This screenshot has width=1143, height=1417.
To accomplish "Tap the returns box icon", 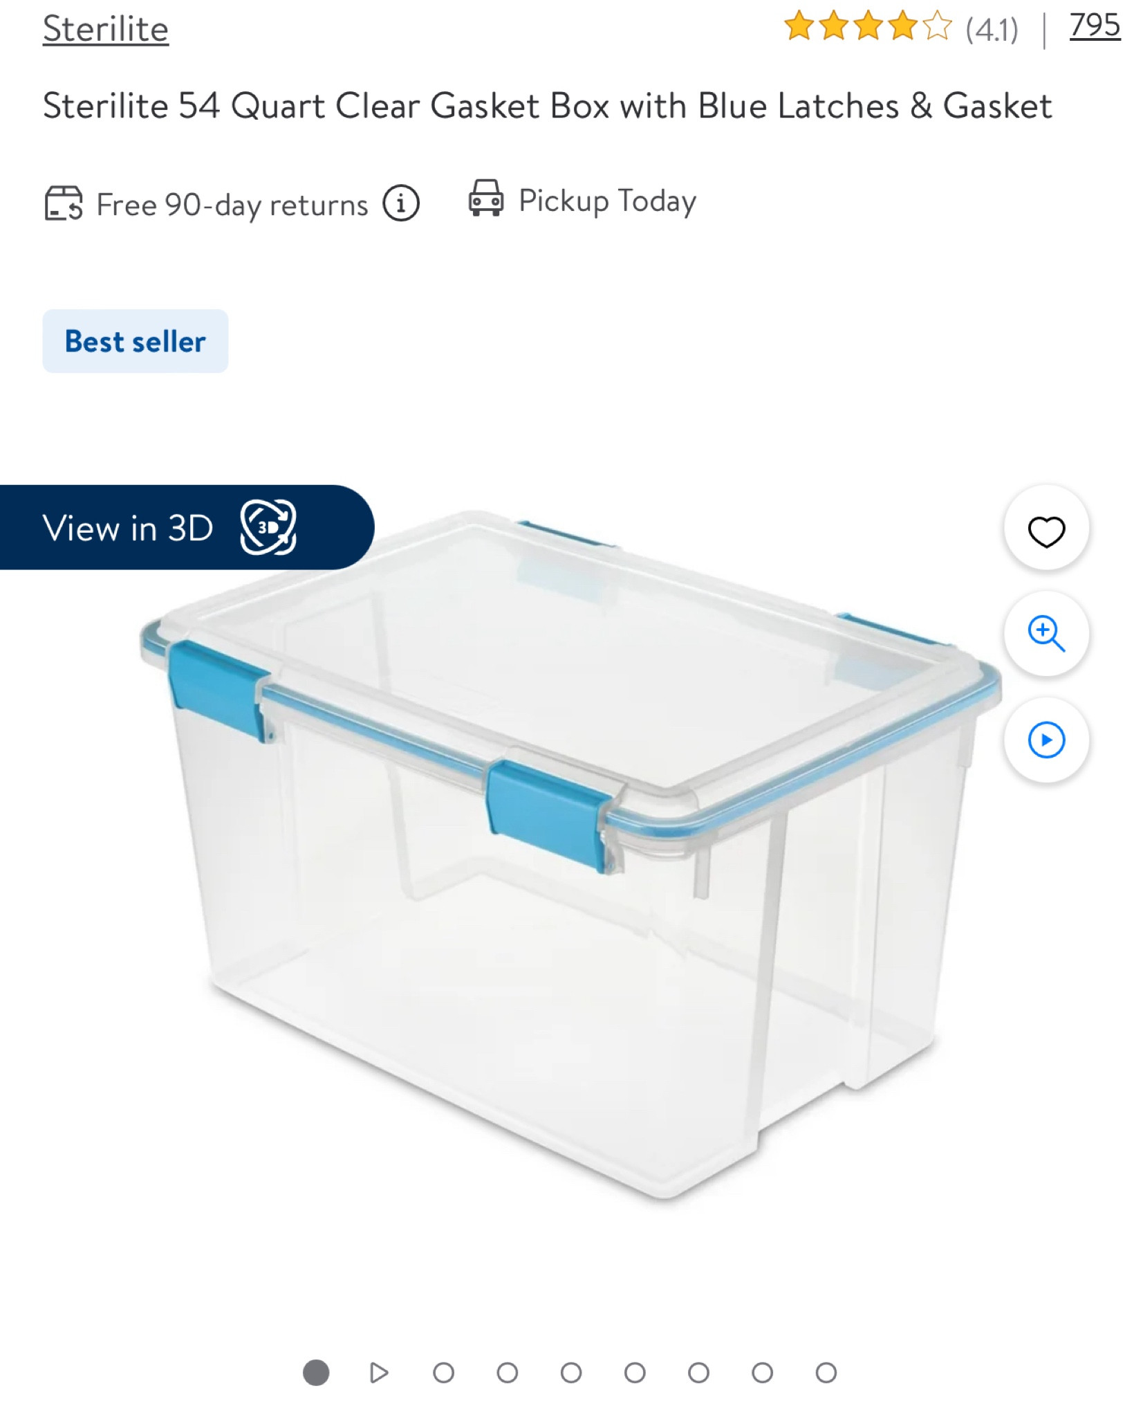I will tap(63, 203).
